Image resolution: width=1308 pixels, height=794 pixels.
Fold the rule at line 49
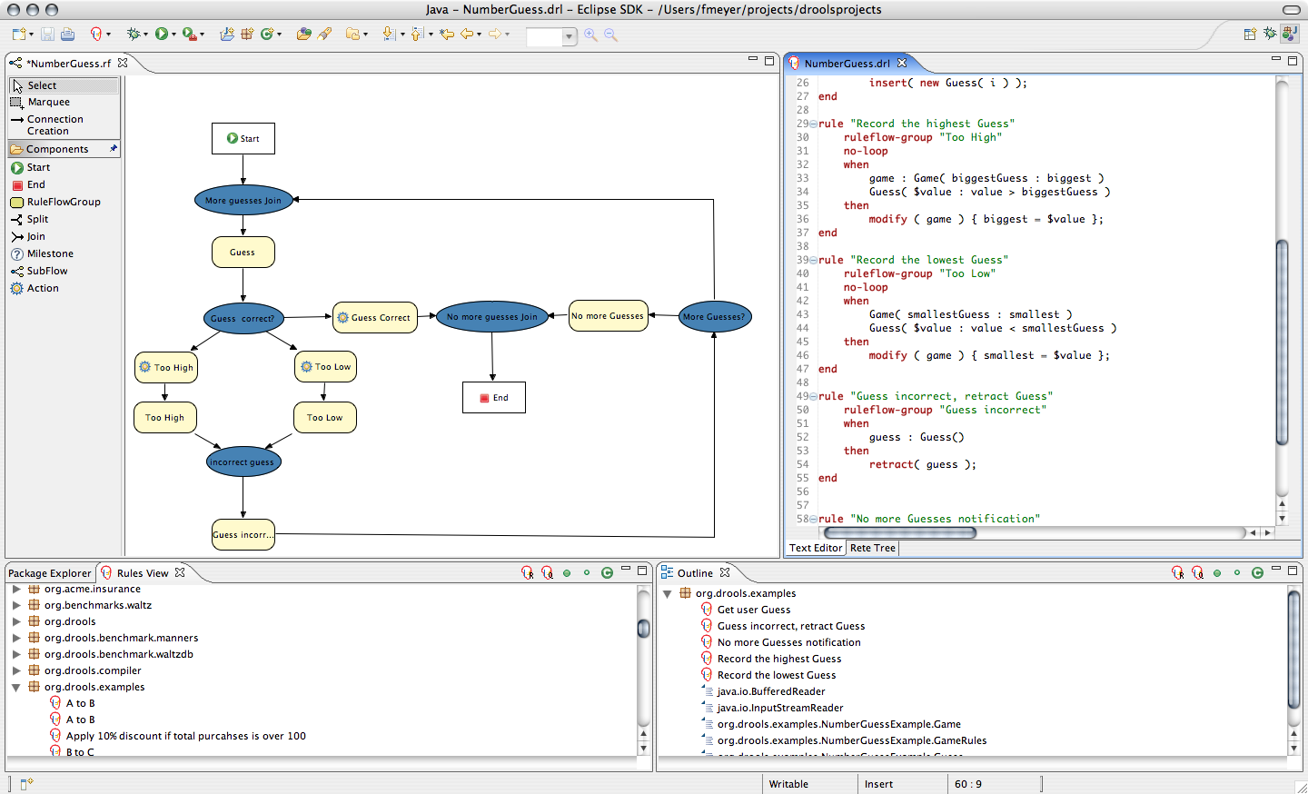tap(813, 396)
